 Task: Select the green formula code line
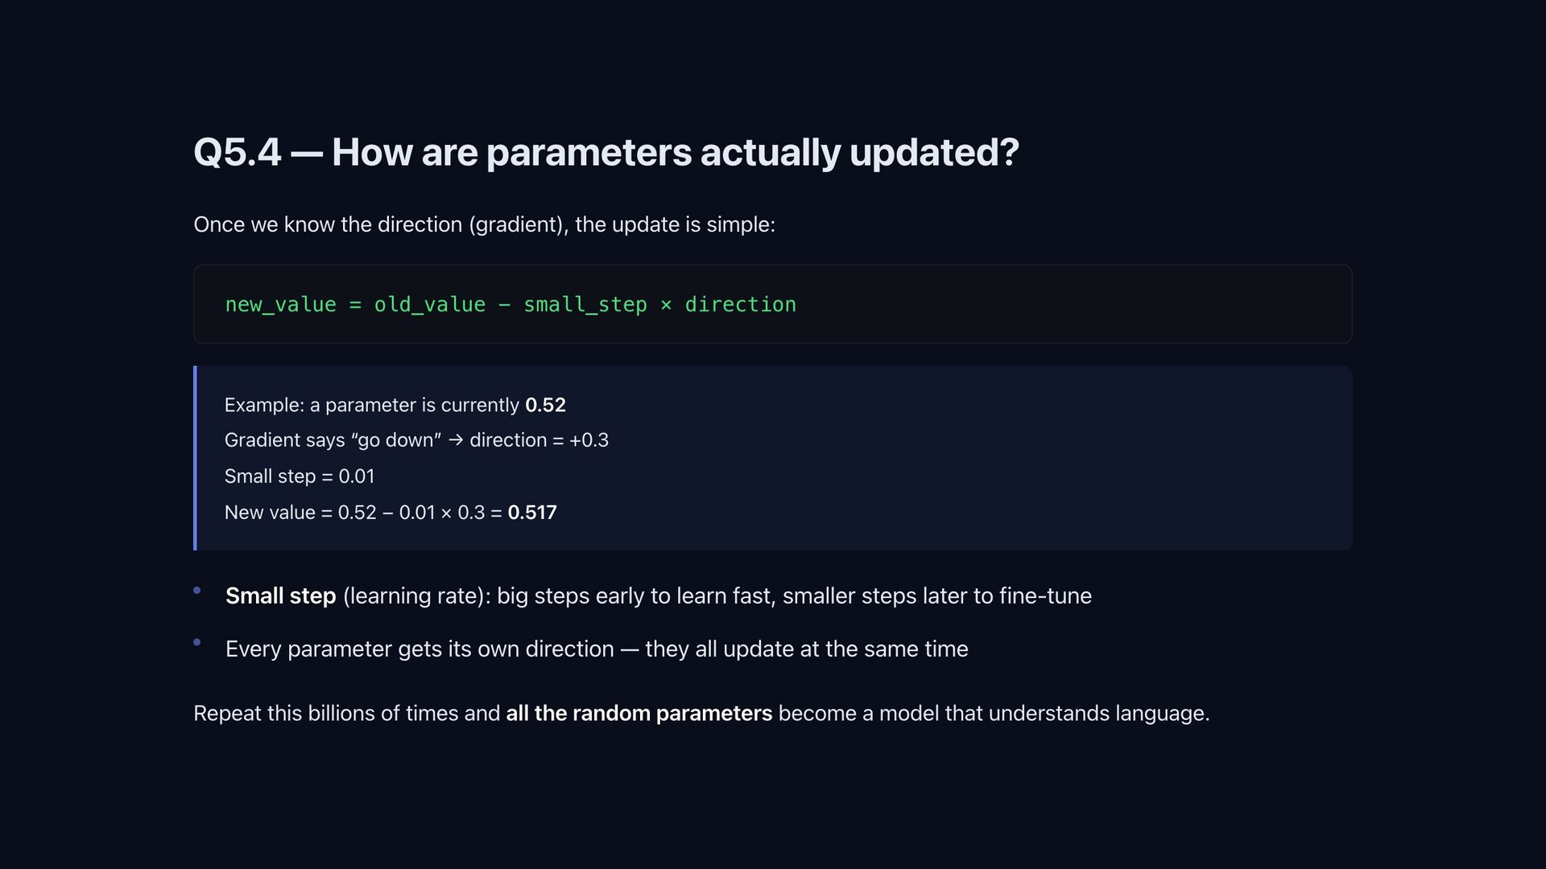(511, 305)
